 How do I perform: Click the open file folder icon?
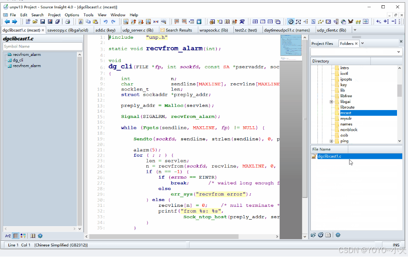[35, 22]
